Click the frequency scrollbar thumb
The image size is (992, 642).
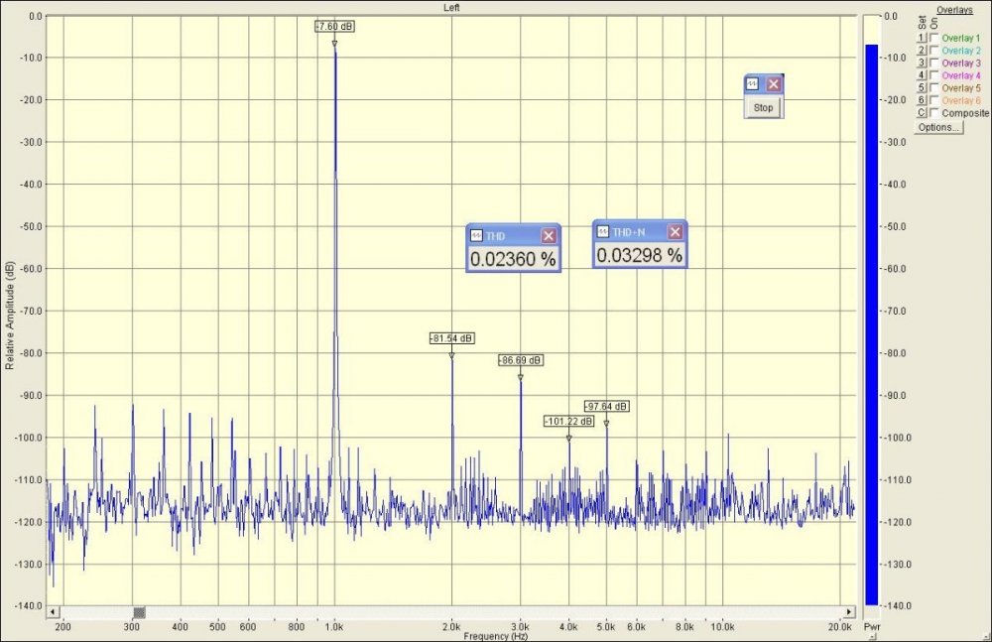coord(140,612)
